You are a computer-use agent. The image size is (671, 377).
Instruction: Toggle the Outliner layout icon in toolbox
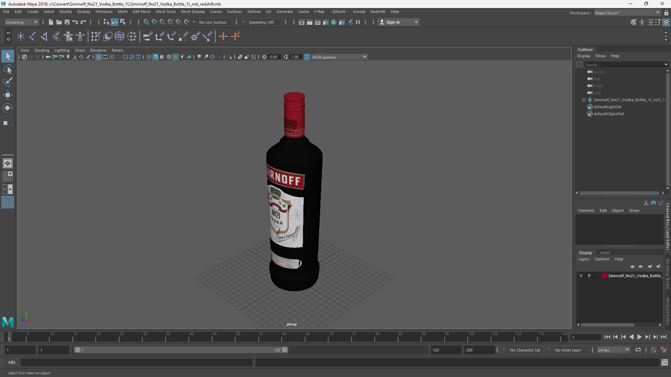8,202
